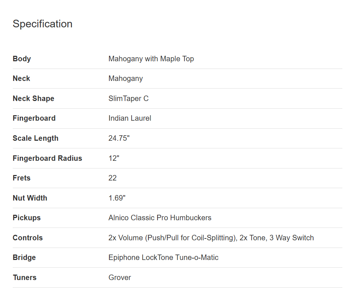Image resolution: width=350 pixels, height=303 pixels.
Task: Select the 1.69" nut width value
Action: click(117, 198)
